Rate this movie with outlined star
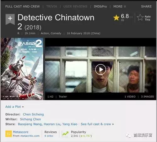157x142 pixels. point(144,18)
